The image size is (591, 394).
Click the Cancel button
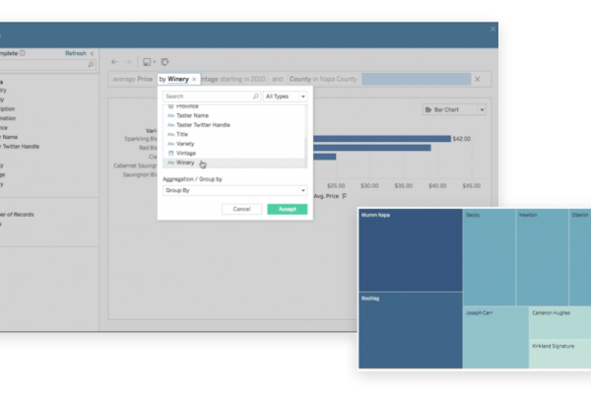[241, 209]
